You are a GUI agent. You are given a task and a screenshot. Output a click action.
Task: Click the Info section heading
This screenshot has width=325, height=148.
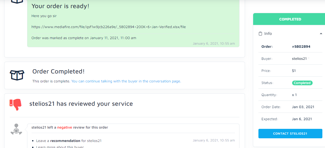point(268,34)
